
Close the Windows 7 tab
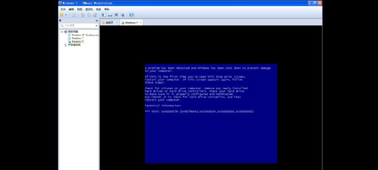(140, 23)
